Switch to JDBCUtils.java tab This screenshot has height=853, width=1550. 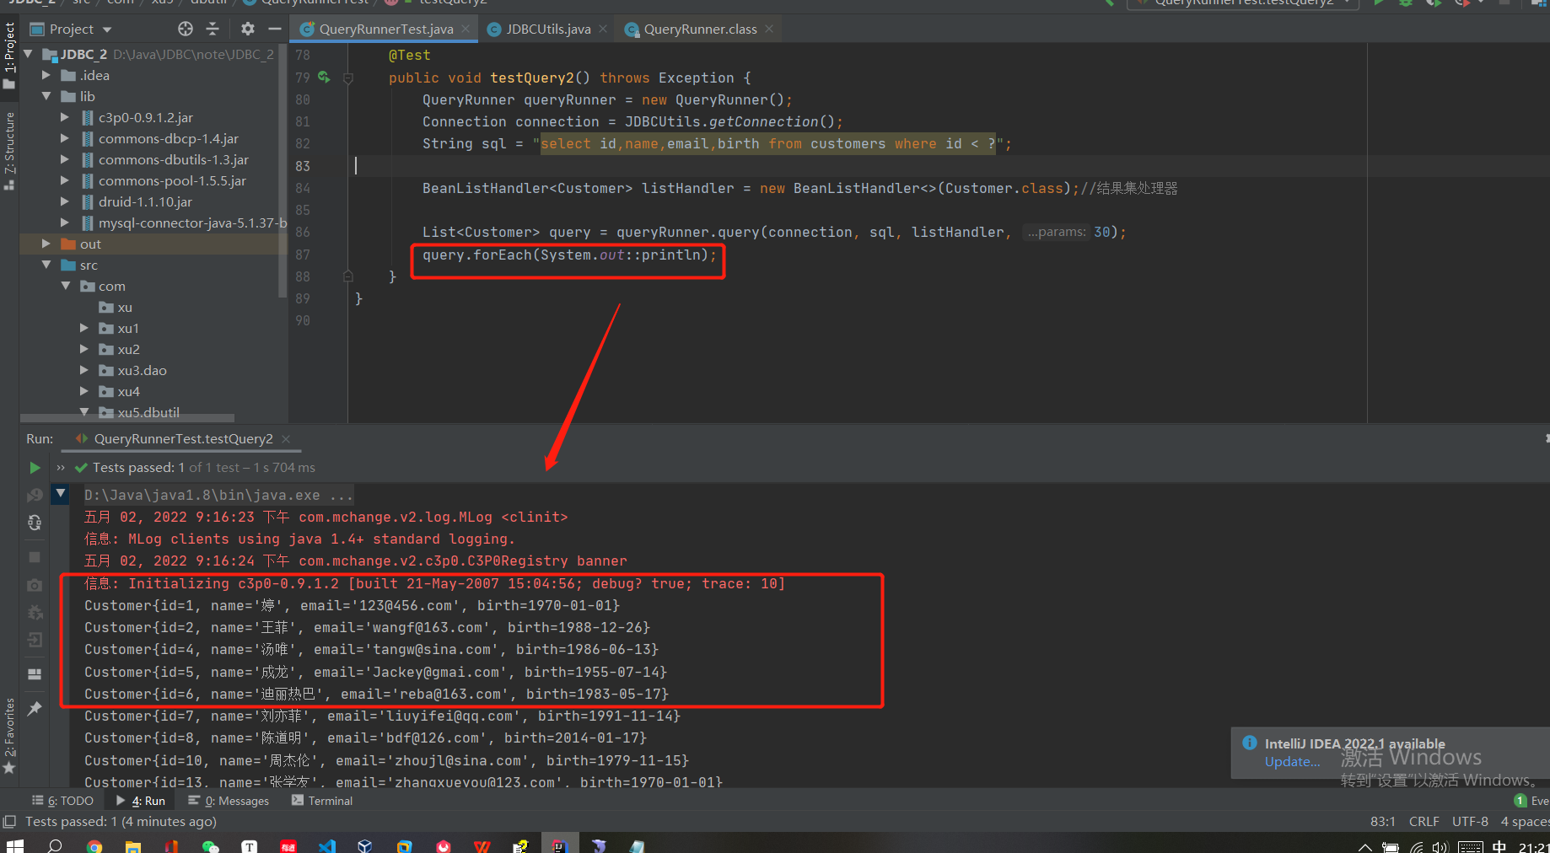click(x=548, y=29)
